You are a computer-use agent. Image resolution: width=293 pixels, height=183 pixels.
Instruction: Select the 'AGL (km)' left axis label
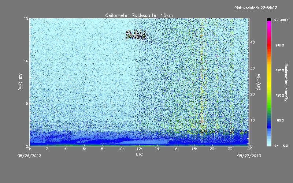[21, 82]
